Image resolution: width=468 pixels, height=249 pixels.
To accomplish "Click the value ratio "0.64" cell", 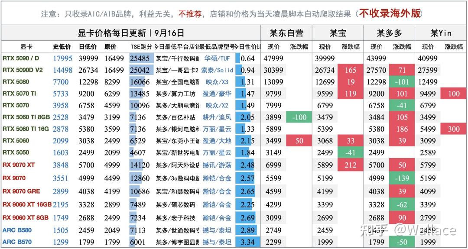I will [248, 58].
